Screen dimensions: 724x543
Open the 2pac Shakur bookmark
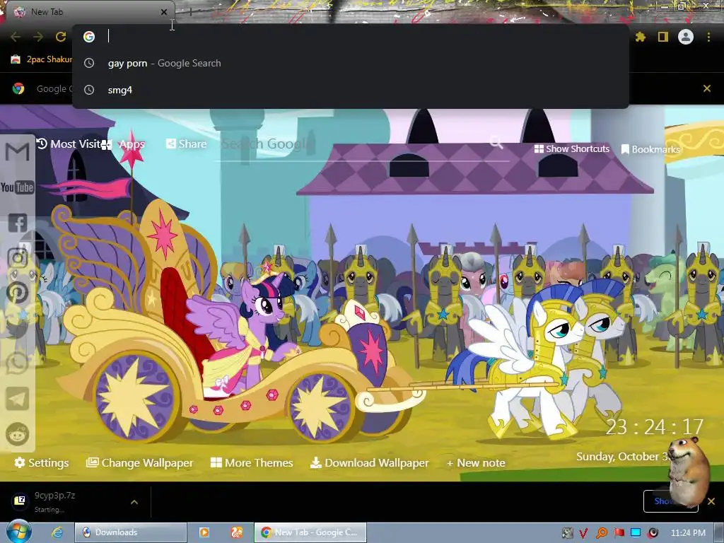(x=42, y=59)
